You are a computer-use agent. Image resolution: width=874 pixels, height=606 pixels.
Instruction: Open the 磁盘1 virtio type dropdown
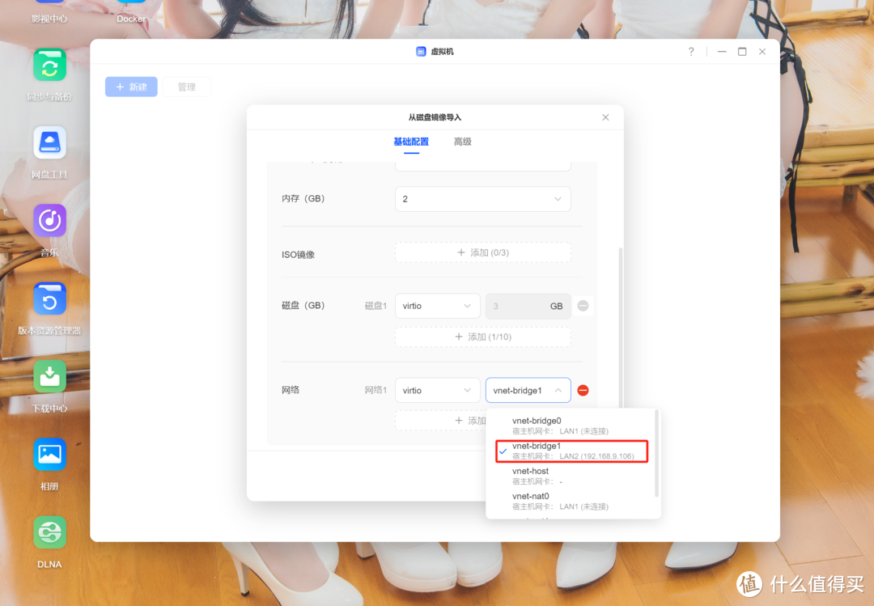tap(437, 307)
